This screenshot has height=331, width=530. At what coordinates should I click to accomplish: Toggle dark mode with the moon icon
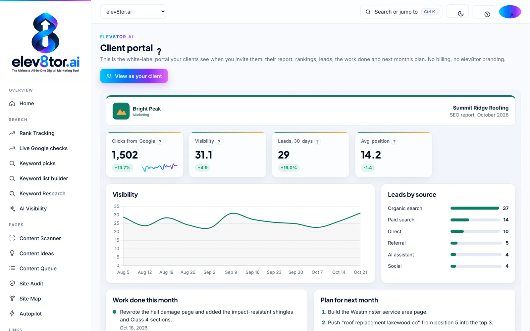coord(460,14)
